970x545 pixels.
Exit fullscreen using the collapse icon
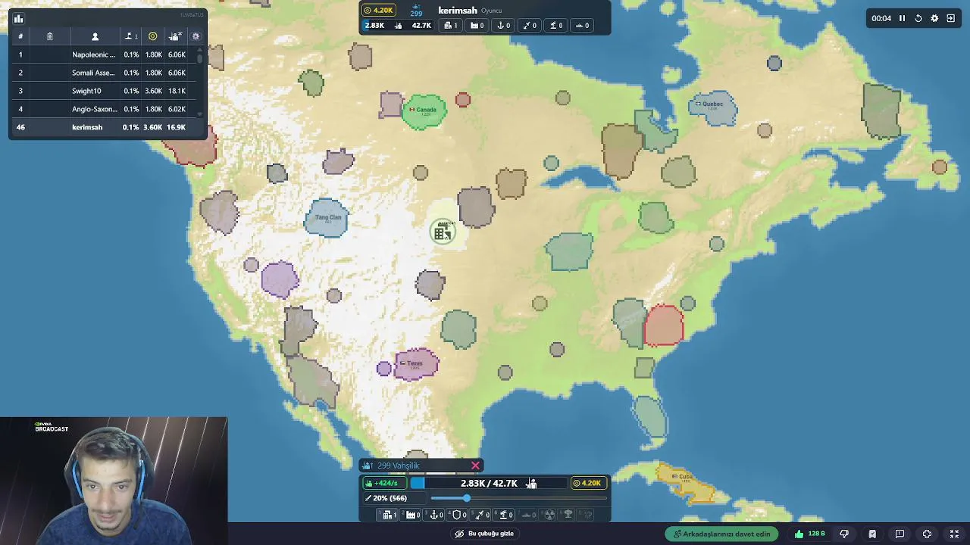click(x=954, y=534)
